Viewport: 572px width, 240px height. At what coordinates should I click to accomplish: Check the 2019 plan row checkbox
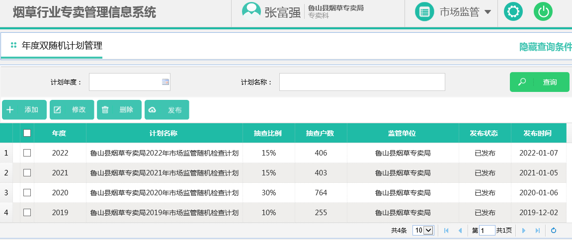pos(27,212)
